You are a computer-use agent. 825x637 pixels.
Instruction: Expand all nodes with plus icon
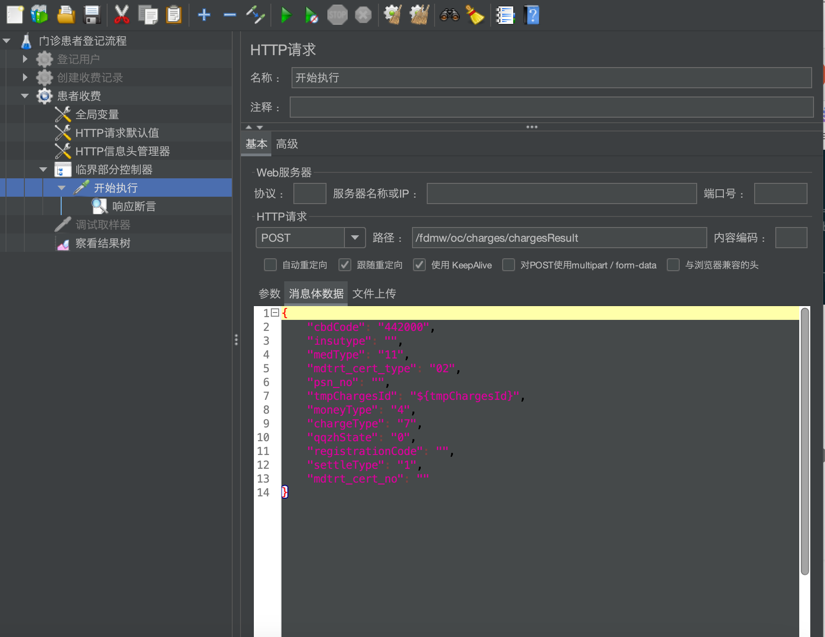click(x=204, y=15)
